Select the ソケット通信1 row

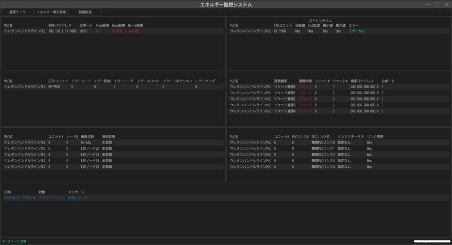click(339, 93)
